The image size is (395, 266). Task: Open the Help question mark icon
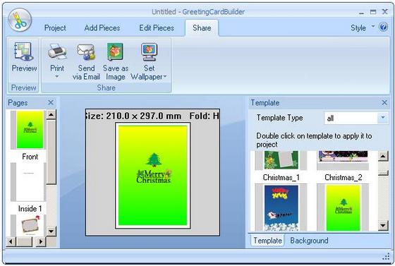click(383, 27)
